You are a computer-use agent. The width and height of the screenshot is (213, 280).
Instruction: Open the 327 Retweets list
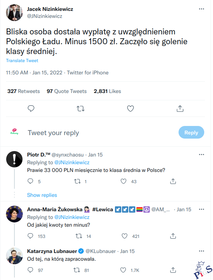click(x=24, y=91)
